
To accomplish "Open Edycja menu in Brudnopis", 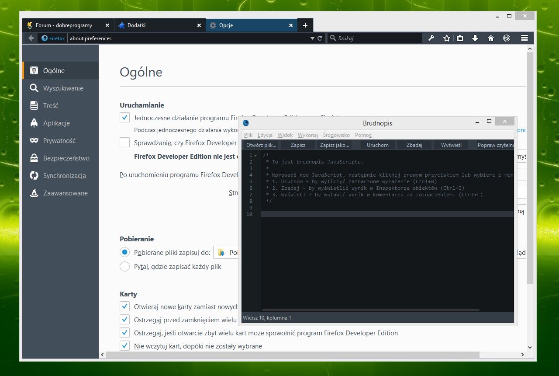I will (x=265, y=135).
